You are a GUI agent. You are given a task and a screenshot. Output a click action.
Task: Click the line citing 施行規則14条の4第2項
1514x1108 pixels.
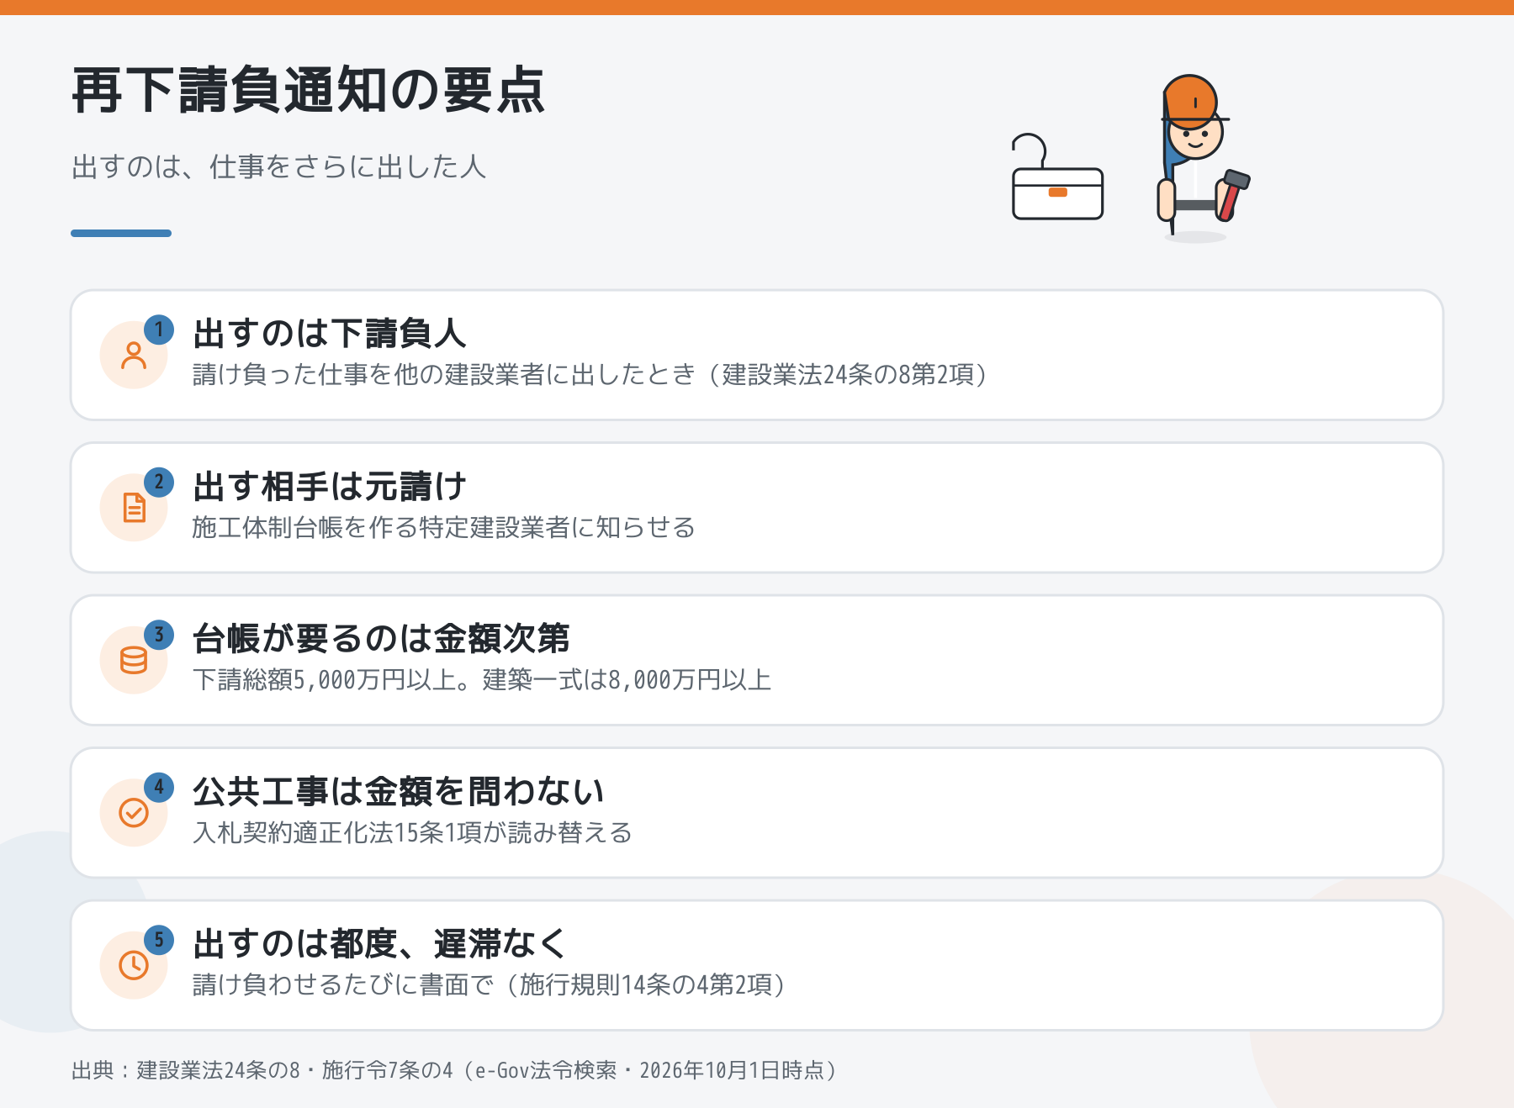tap(490, 984)
